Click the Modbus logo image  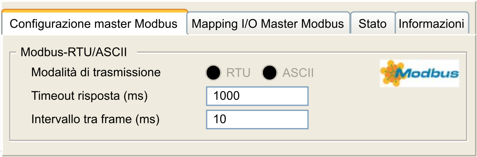click(x=419, y=73)
